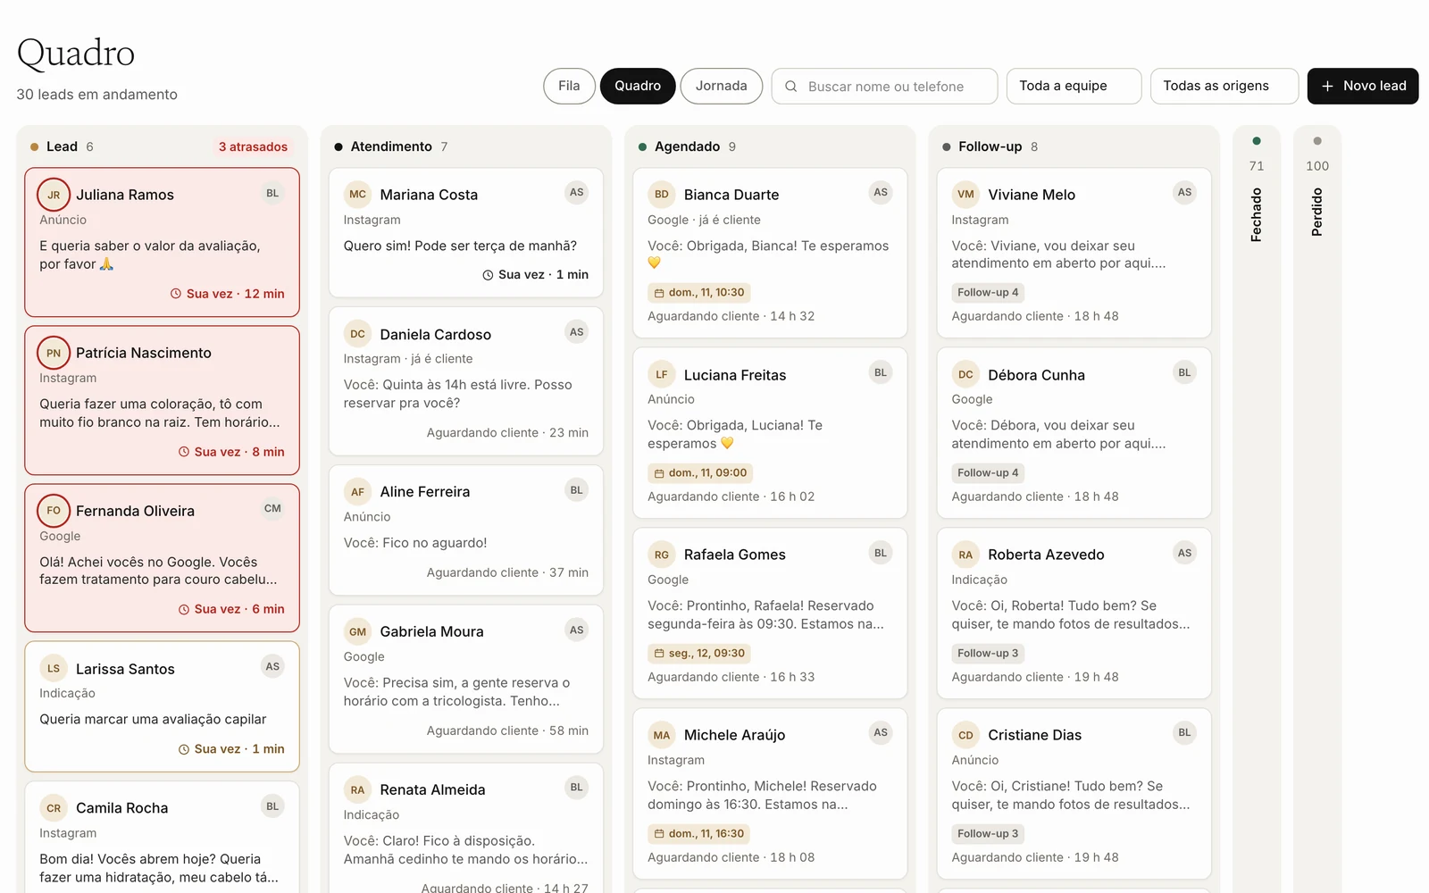Open the Jornada view tab
1429x893 pixels.
(722, 86)
